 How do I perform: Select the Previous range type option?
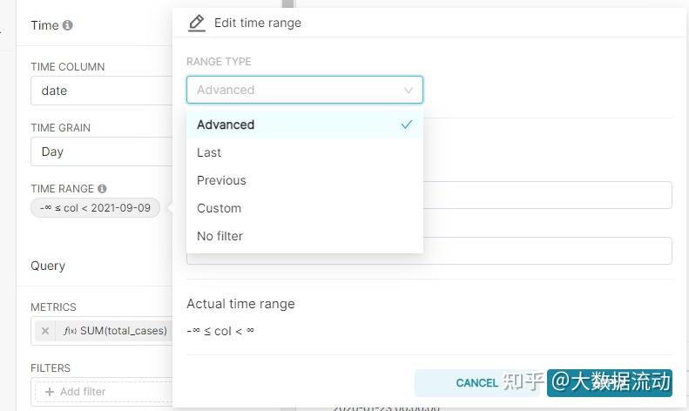tap(221, 180)
